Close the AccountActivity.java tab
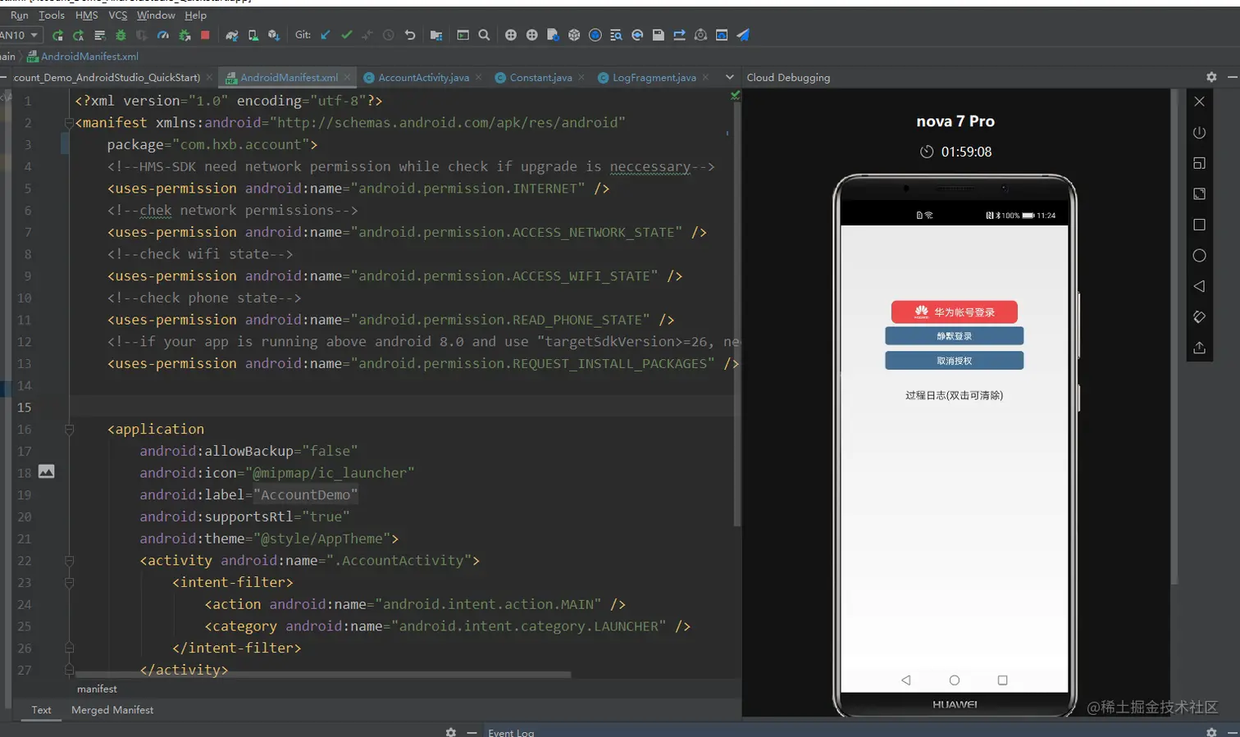Image resolution: width=1240 pixels, height=737 pixels. pos(478,77)
